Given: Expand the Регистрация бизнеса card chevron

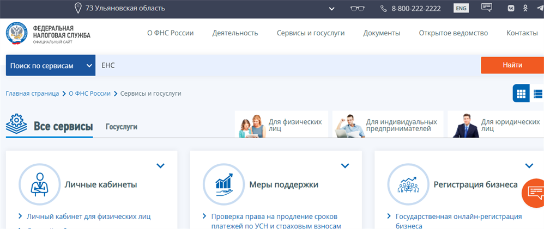Looking at the screenshot, I should (529, 166).
